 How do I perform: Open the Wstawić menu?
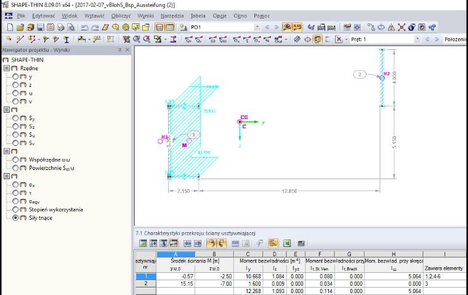pyautogui.click(x=94, y=16)
